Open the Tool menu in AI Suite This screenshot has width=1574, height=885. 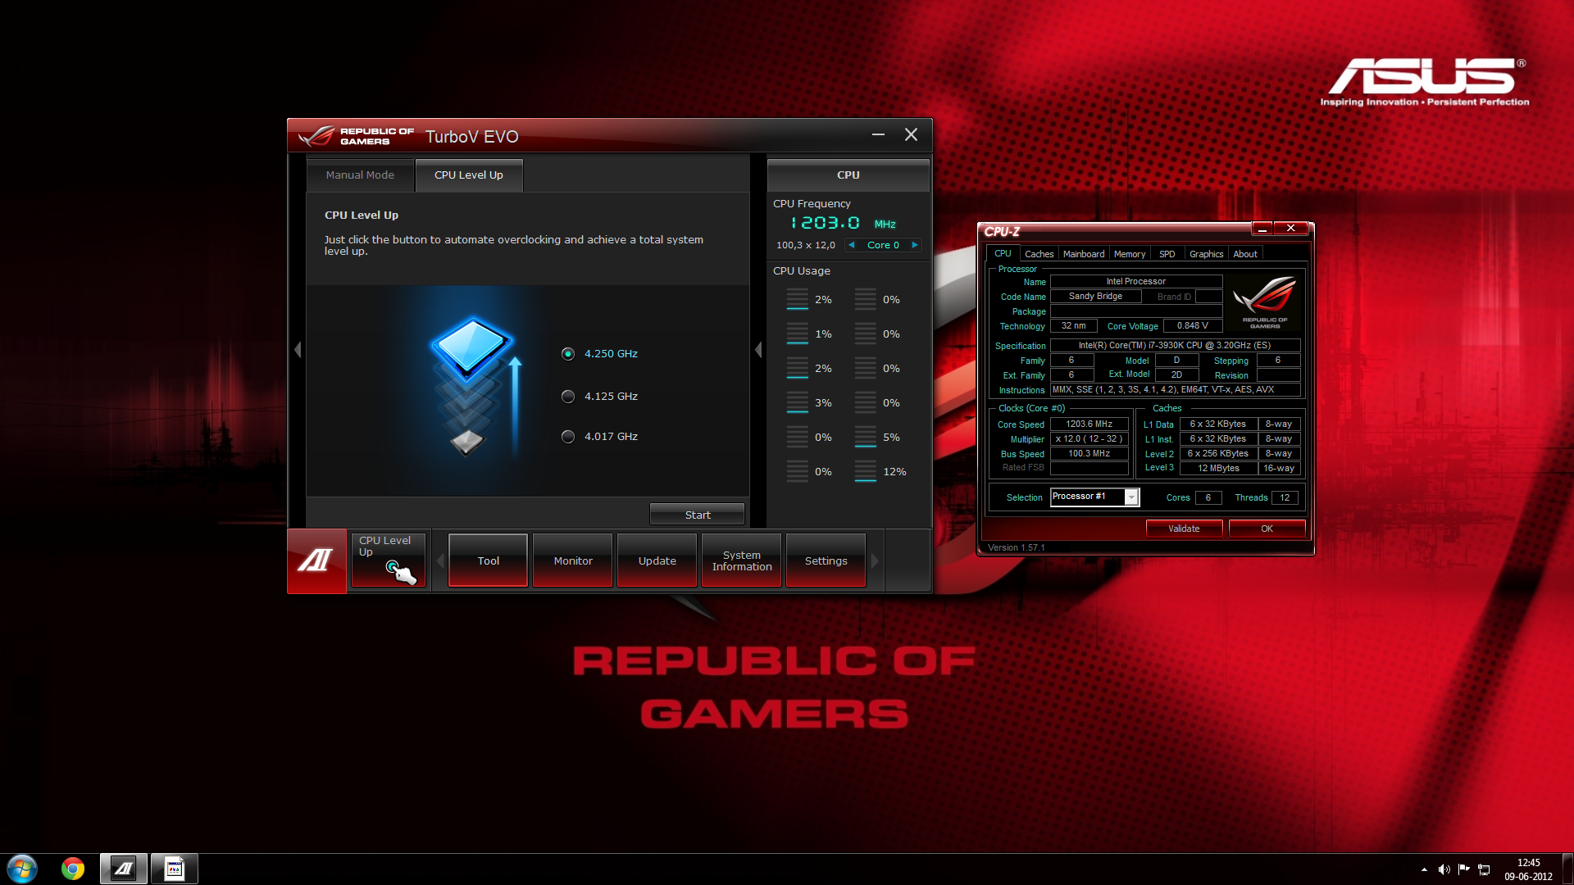489,560
